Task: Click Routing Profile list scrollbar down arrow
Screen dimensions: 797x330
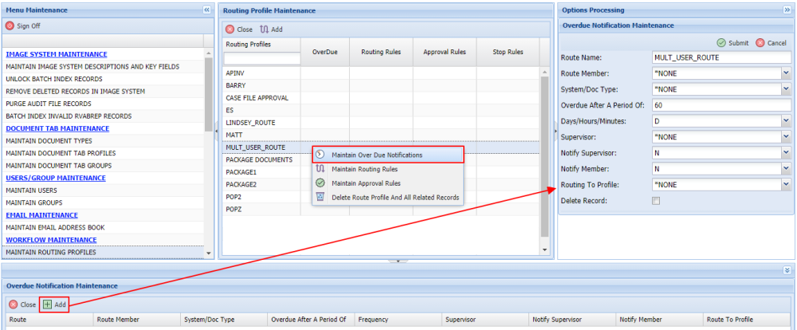Action: [544, 249]
